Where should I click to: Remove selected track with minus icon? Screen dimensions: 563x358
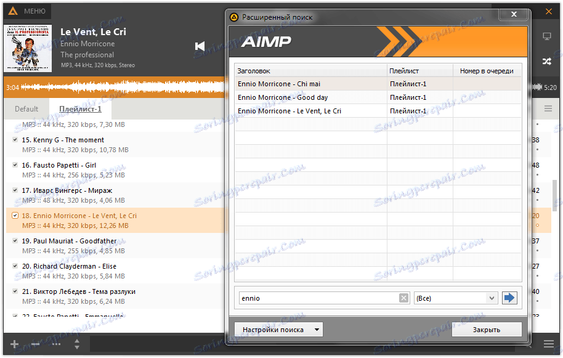point(34,344)
